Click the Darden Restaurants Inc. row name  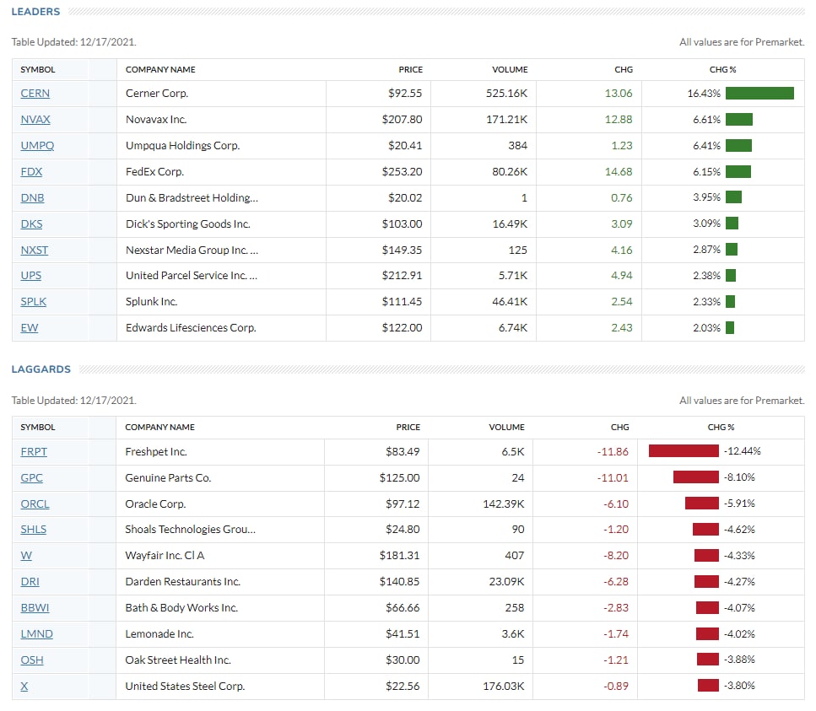(182, 582)
